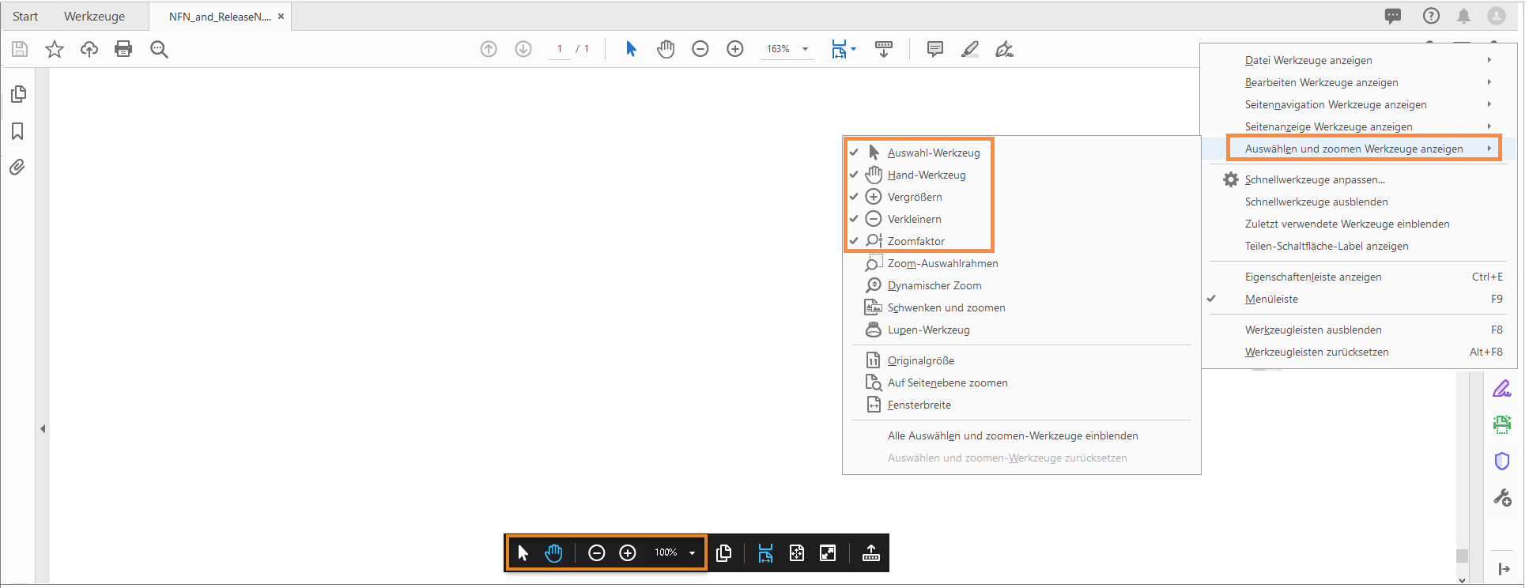The image size is (1529, 588).
Task: Switch to the Start tab
Action: coord(25,17)
